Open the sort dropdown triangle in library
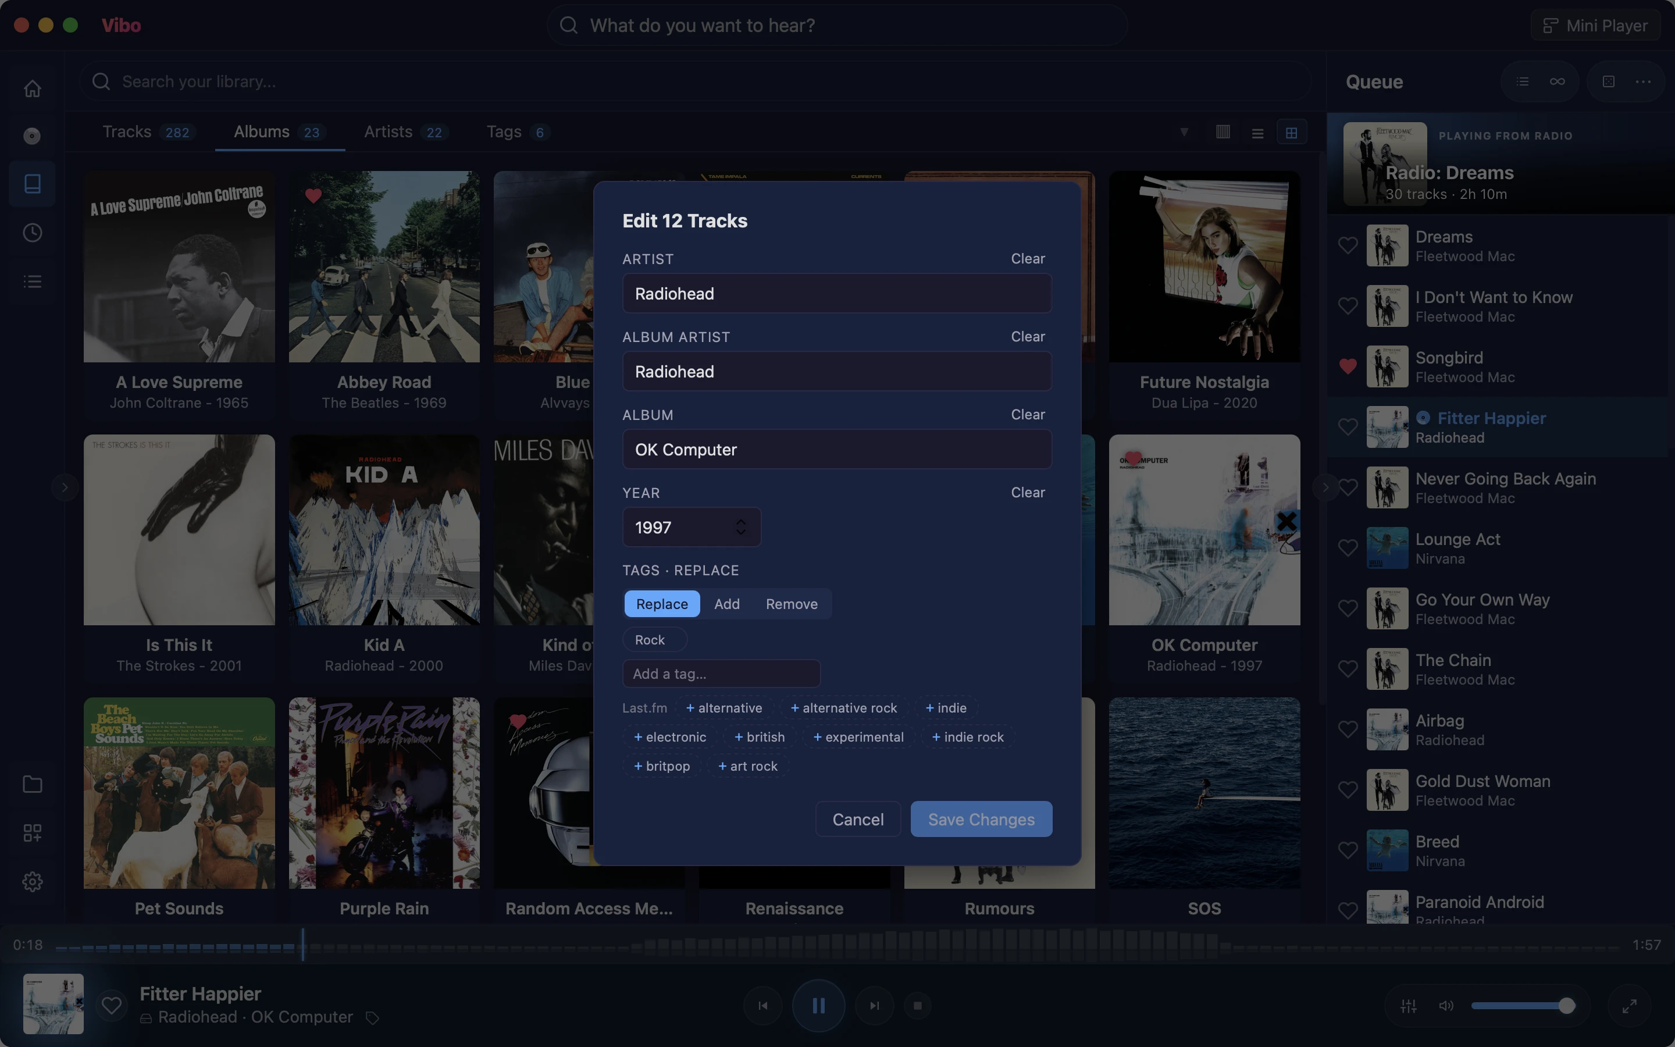1675x1047 pixels. click(1184, 131)
